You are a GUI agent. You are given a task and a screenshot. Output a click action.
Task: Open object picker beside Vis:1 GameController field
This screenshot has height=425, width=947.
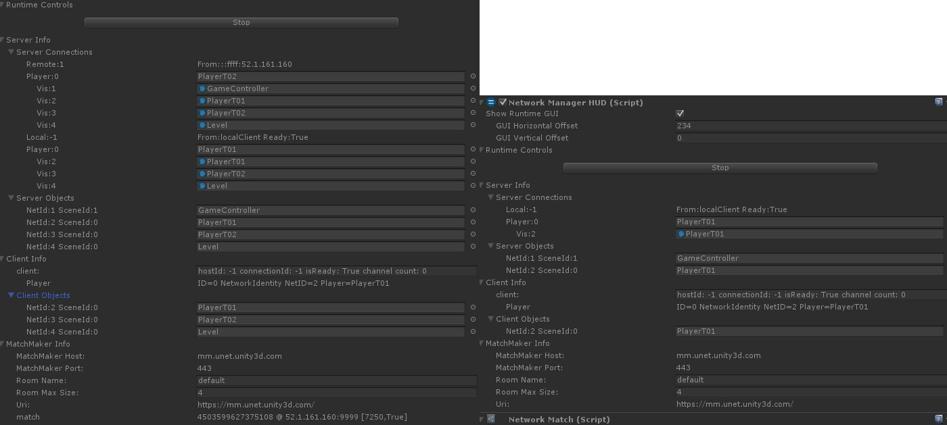473,89
